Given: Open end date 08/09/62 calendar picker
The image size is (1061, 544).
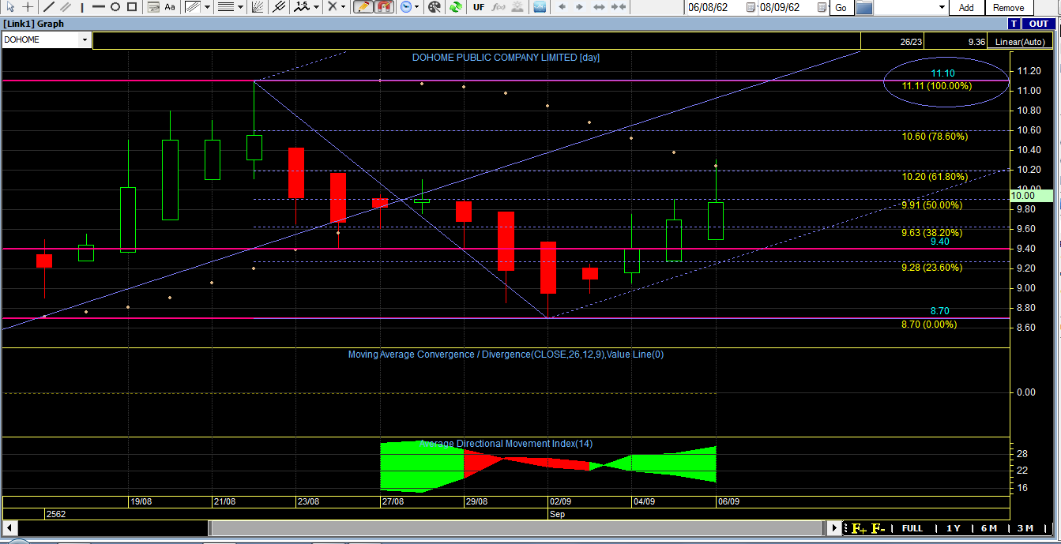Looking at the screenshot, I should coord(822,7).
